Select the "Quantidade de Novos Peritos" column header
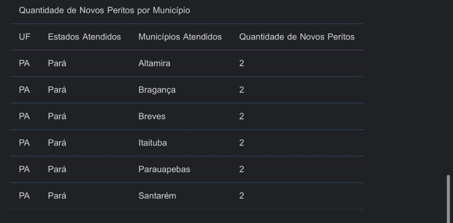Viewport: 453px width, 223px height. 297,37
